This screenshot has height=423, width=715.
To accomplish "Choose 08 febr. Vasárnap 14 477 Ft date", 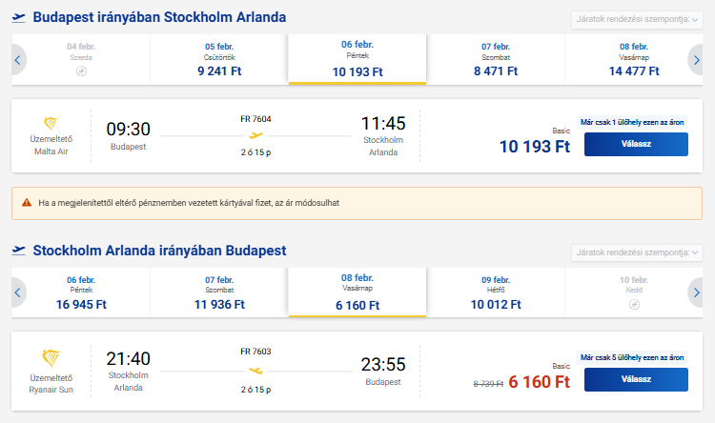I will (634, 59).
